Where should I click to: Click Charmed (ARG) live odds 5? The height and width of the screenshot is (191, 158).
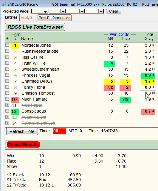point(125,81)
